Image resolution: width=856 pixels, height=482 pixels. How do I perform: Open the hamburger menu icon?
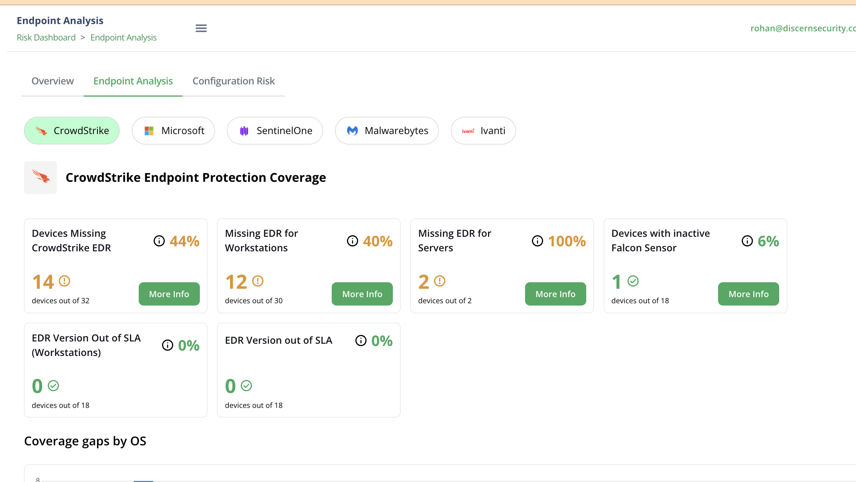pos(201,28)
